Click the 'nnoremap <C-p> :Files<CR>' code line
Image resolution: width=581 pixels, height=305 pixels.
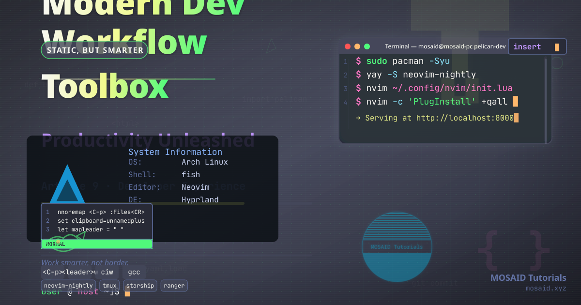[101, 212]
